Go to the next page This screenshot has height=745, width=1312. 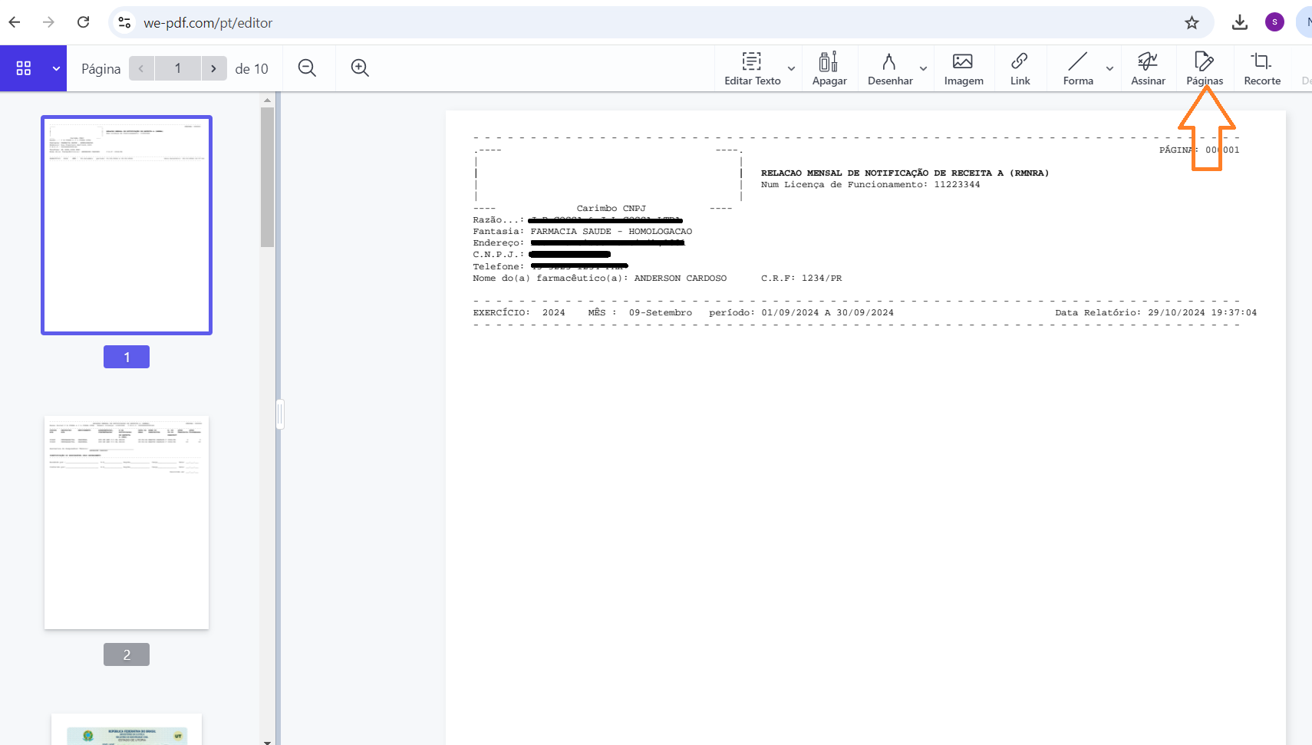coord(214,68)
